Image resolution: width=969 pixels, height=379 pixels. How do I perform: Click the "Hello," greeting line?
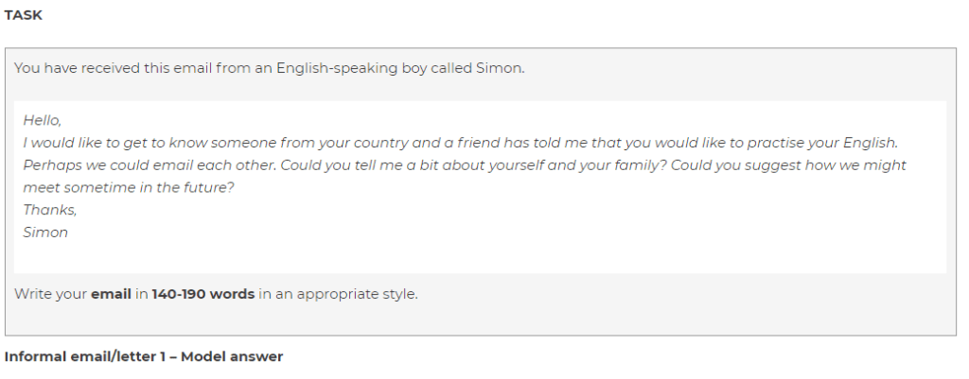coord(42,121)
